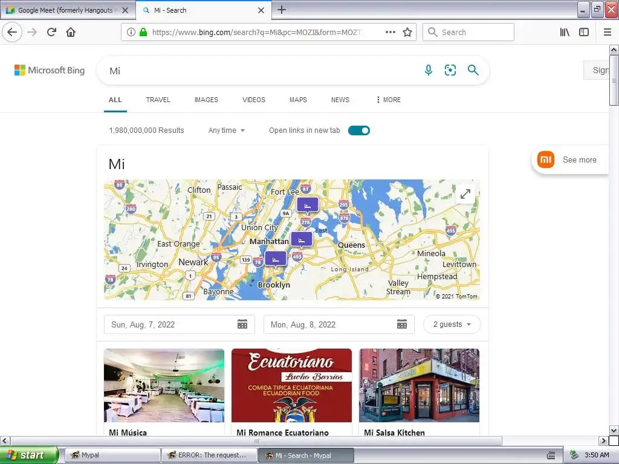
Task: Expand the MORE search categories
Action: (389, 100)
